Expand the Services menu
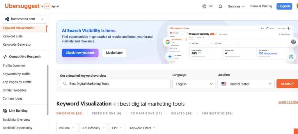This screenshot has width=298, height=134. (x=236, y=6)
